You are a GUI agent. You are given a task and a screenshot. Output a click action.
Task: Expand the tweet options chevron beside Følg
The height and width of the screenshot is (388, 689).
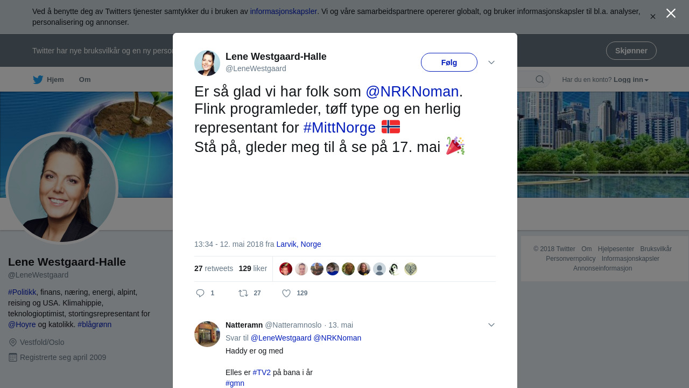(x=491, y=63)
